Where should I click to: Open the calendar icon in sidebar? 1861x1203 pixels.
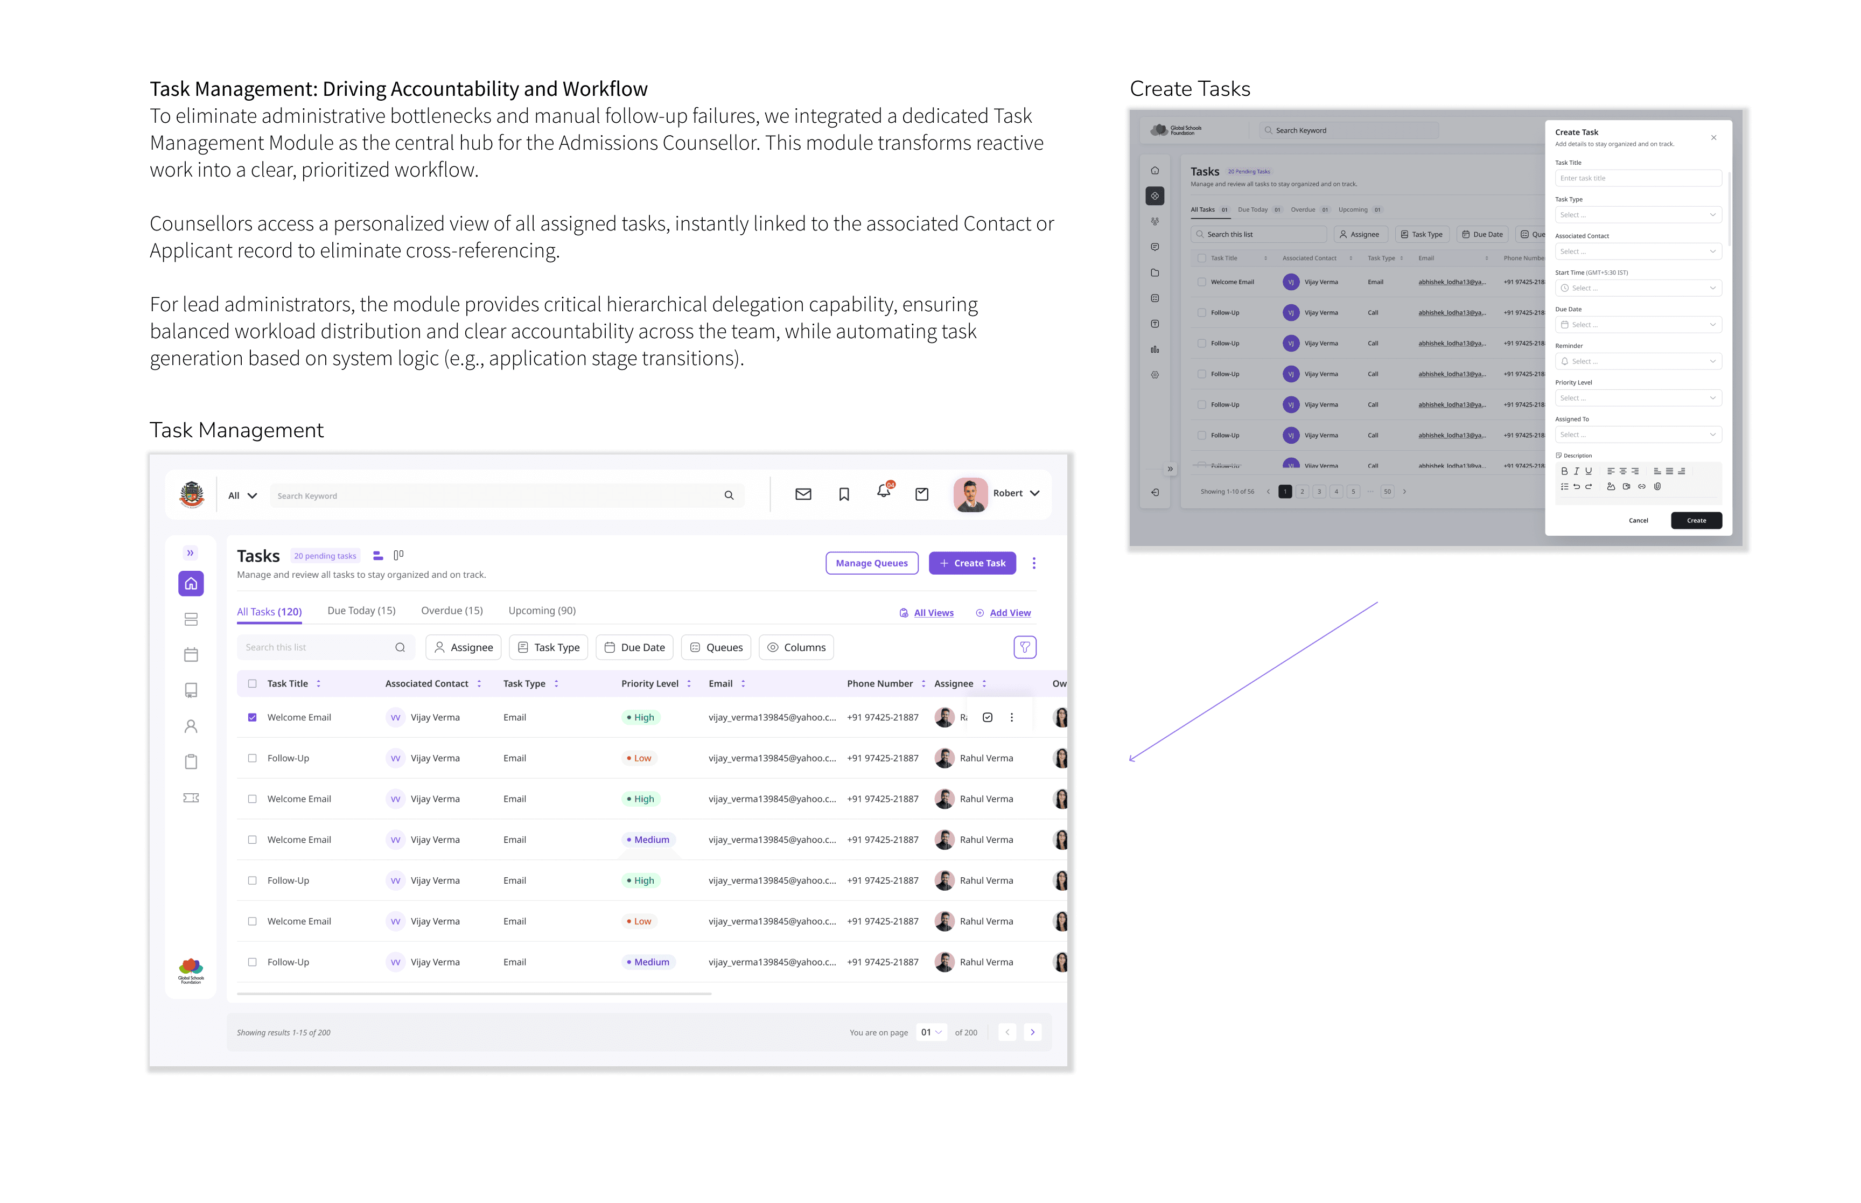point(191,655)
